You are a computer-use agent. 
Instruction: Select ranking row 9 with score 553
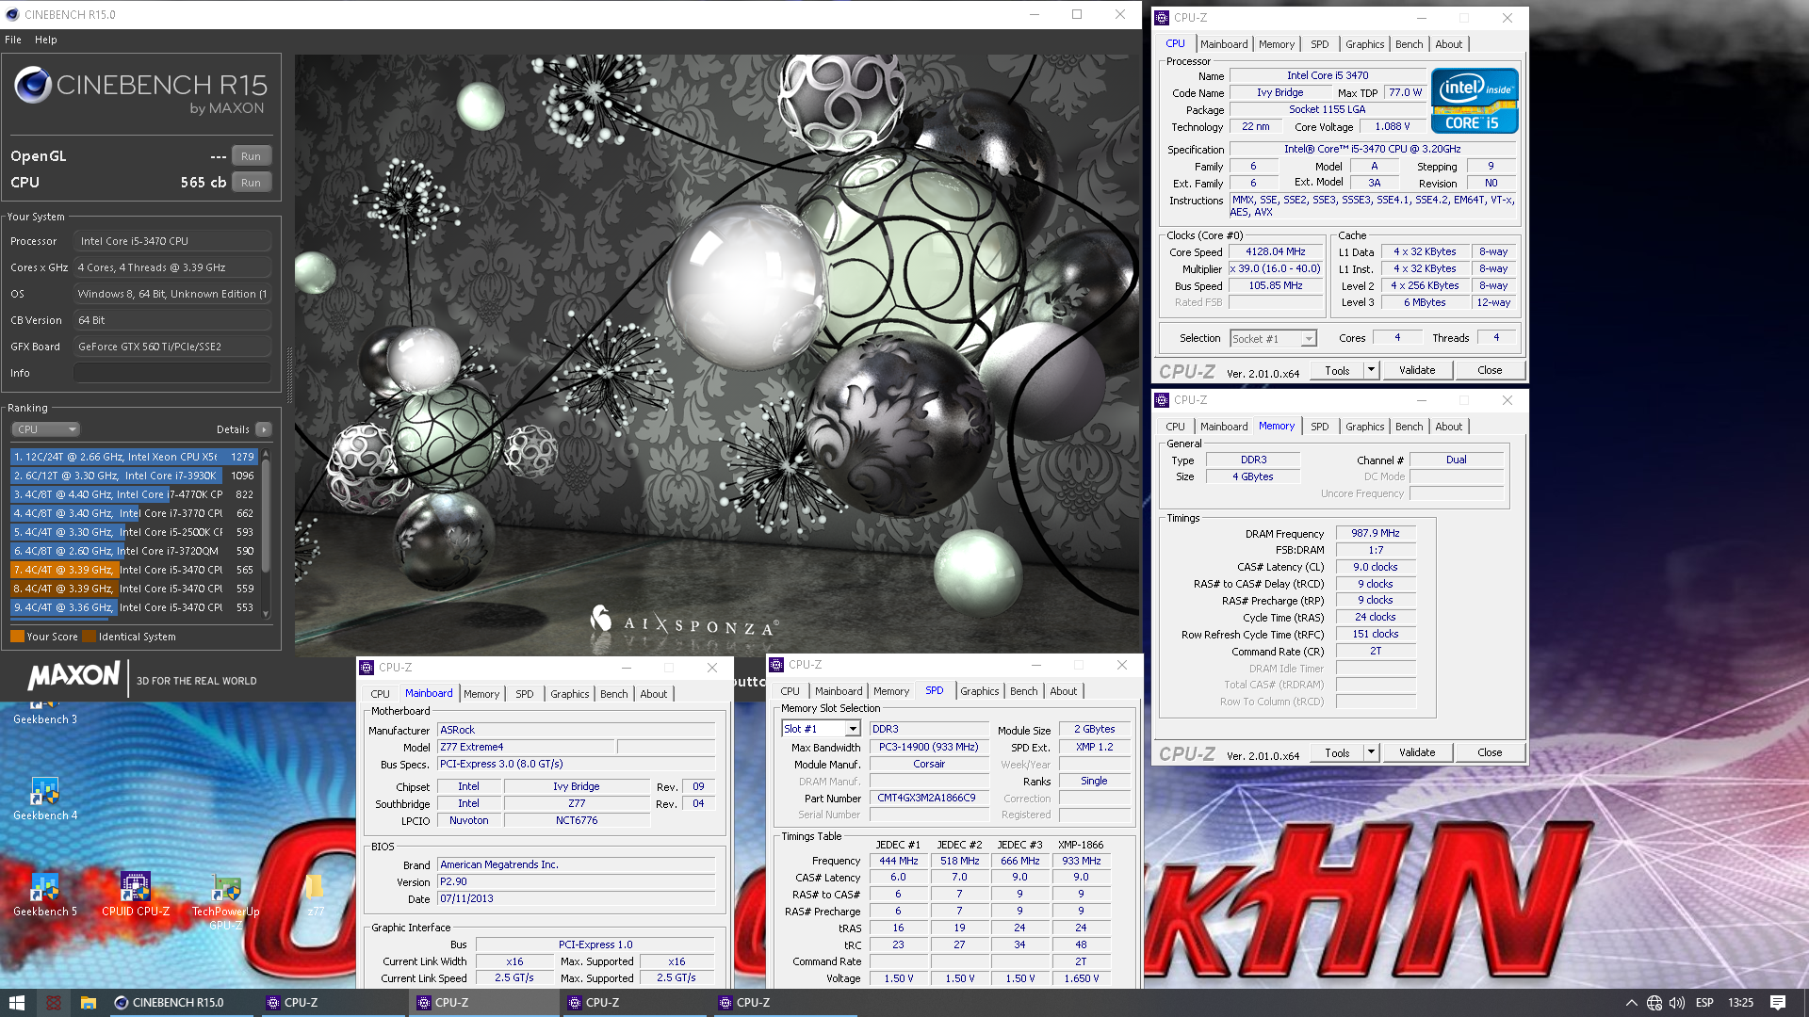[x=134, y=607]
